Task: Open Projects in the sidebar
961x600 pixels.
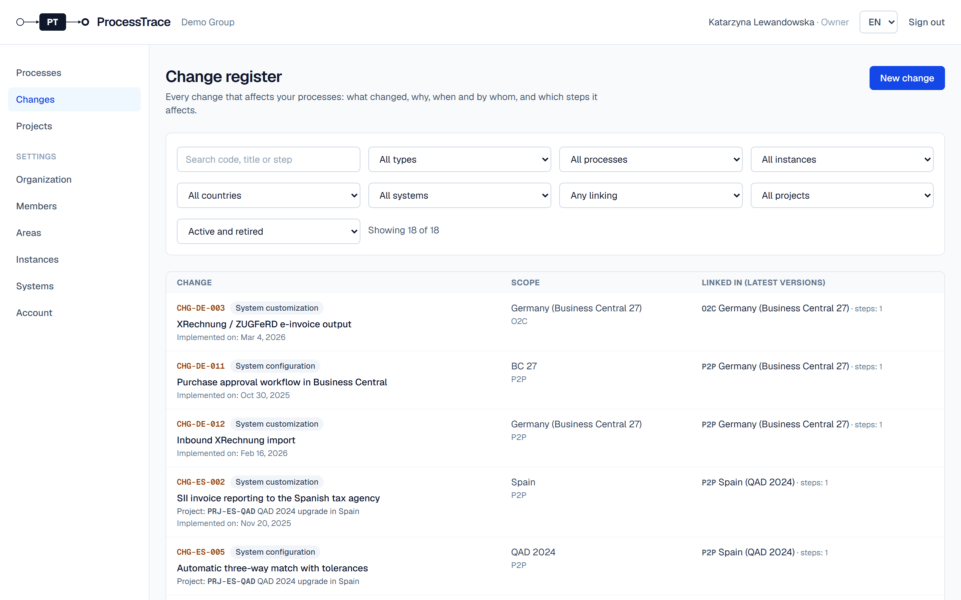Action: click(74, 126)
